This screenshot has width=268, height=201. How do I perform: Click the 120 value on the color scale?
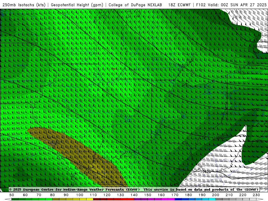107,195
